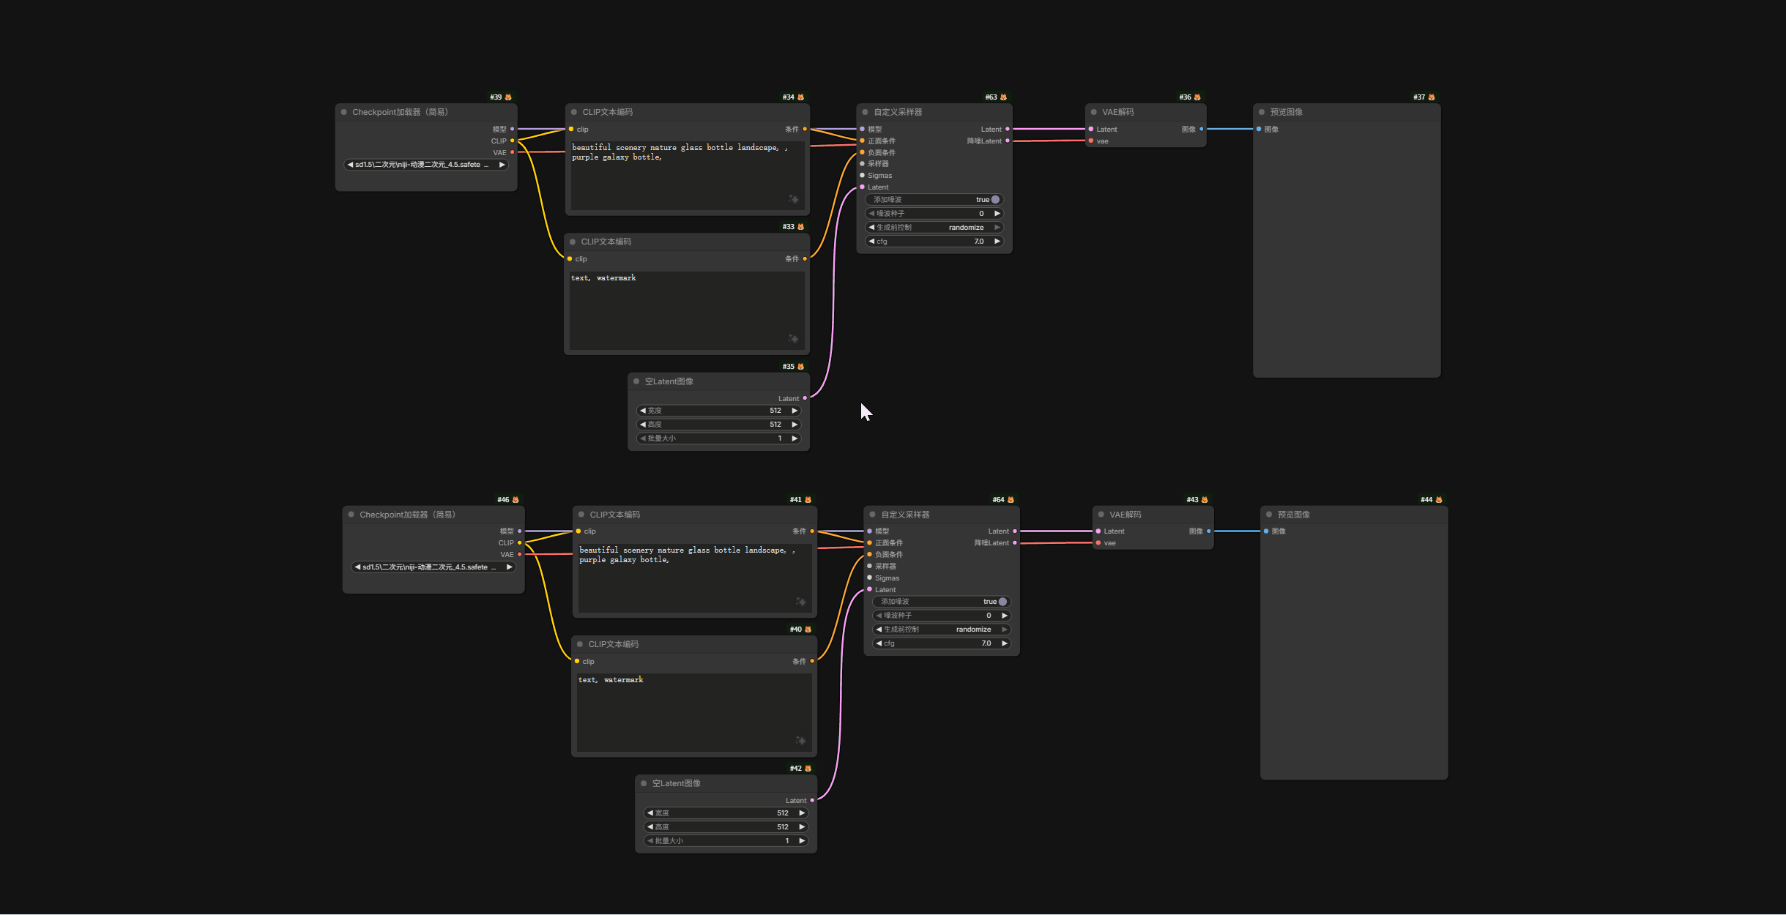Click the fox badge icon beside #46

click(516, 500)
